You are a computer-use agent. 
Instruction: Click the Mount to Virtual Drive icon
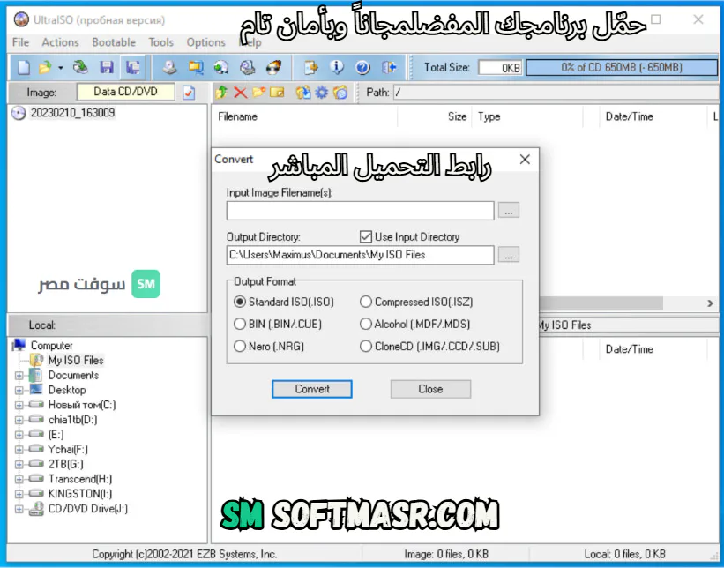click(248, 67)
